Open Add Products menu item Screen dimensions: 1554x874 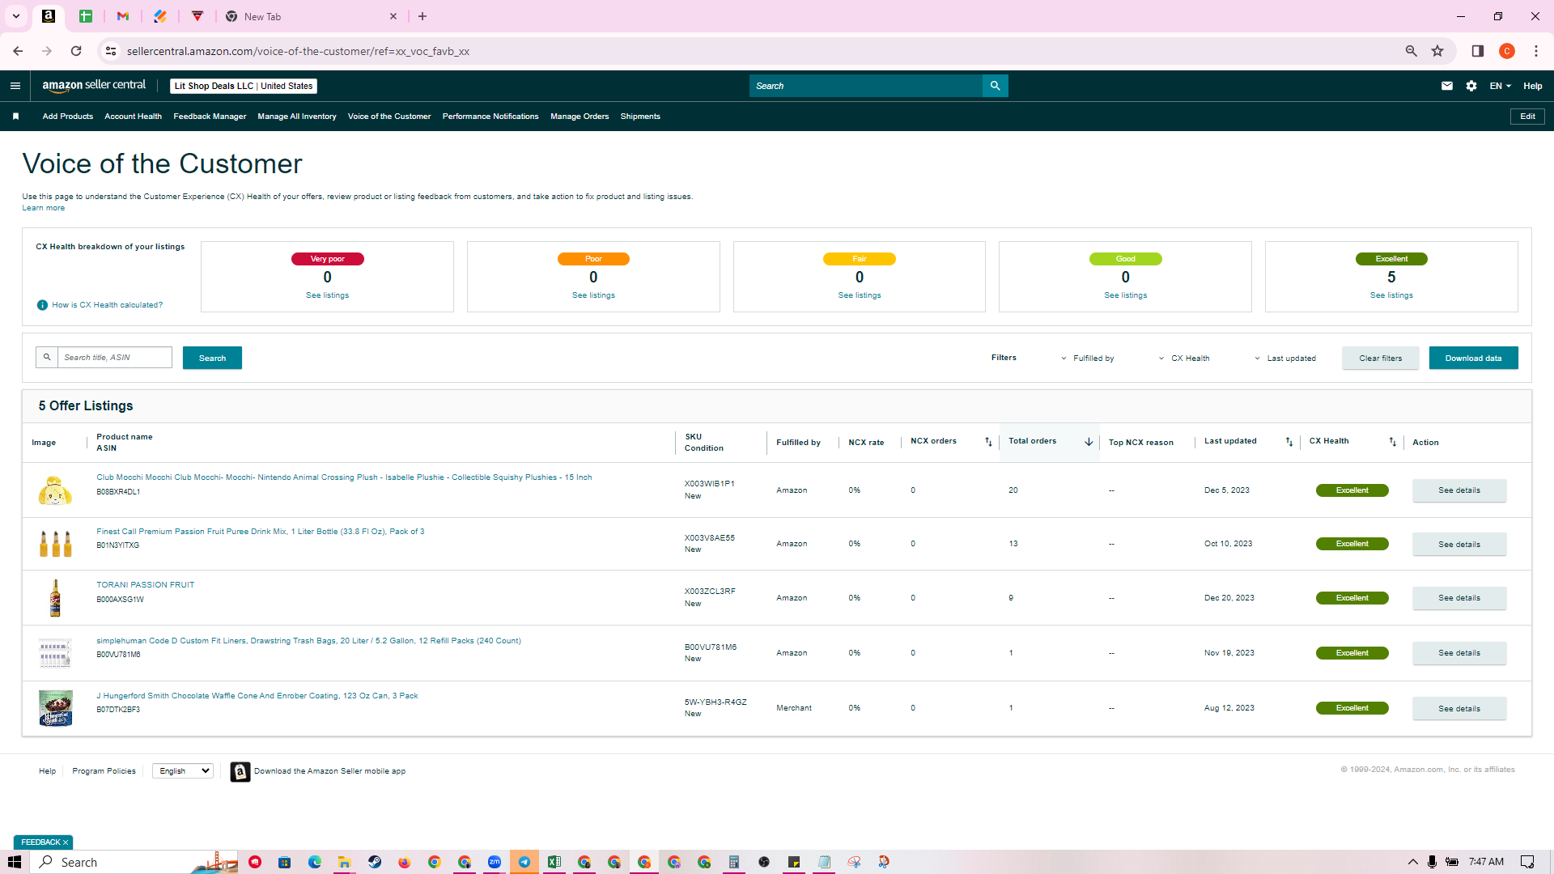click(68, 117)
